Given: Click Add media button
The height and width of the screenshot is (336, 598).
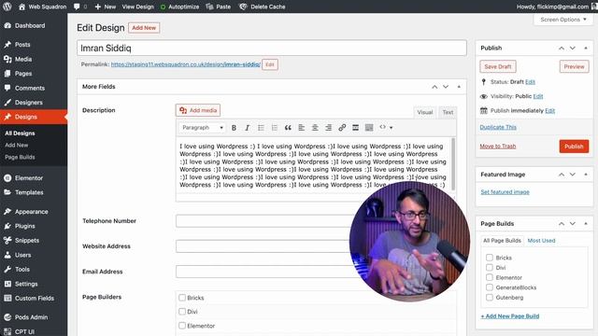Looking at the screenshot, I should (198, 110).
